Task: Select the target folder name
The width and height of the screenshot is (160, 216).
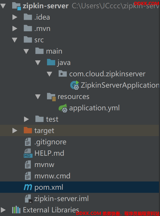Action: click(44, 131)
